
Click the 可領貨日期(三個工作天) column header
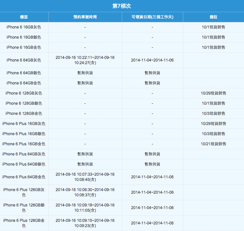coord(152,17)
